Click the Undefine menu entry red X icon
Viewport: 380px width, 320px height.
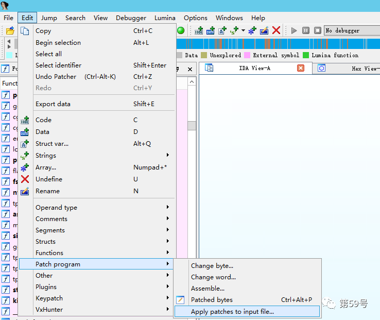click(x=25, y=179)
